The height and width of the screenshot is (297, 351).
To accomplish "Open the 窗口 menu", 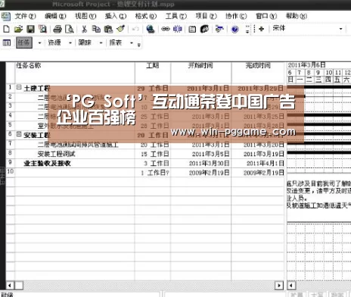I will (x=266, y=16).
